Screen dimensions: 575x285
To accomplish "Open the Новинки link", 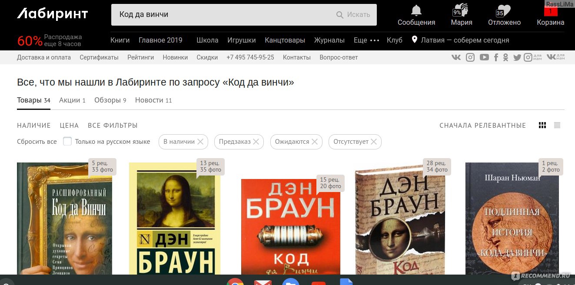I will coord(175,57).
